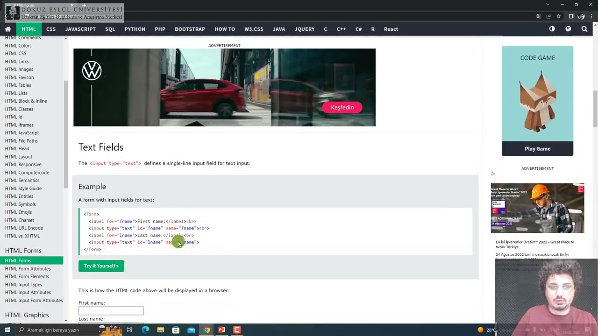Click the share page icon in the address bar

coord(549,16)
